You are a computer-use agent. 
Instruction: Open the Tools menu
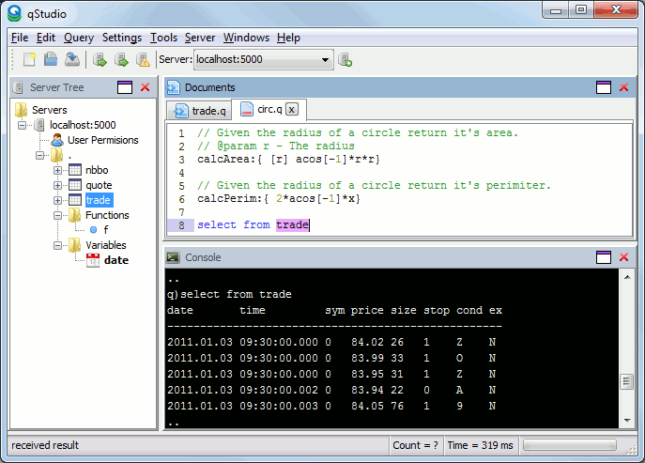tap(163, 38)
